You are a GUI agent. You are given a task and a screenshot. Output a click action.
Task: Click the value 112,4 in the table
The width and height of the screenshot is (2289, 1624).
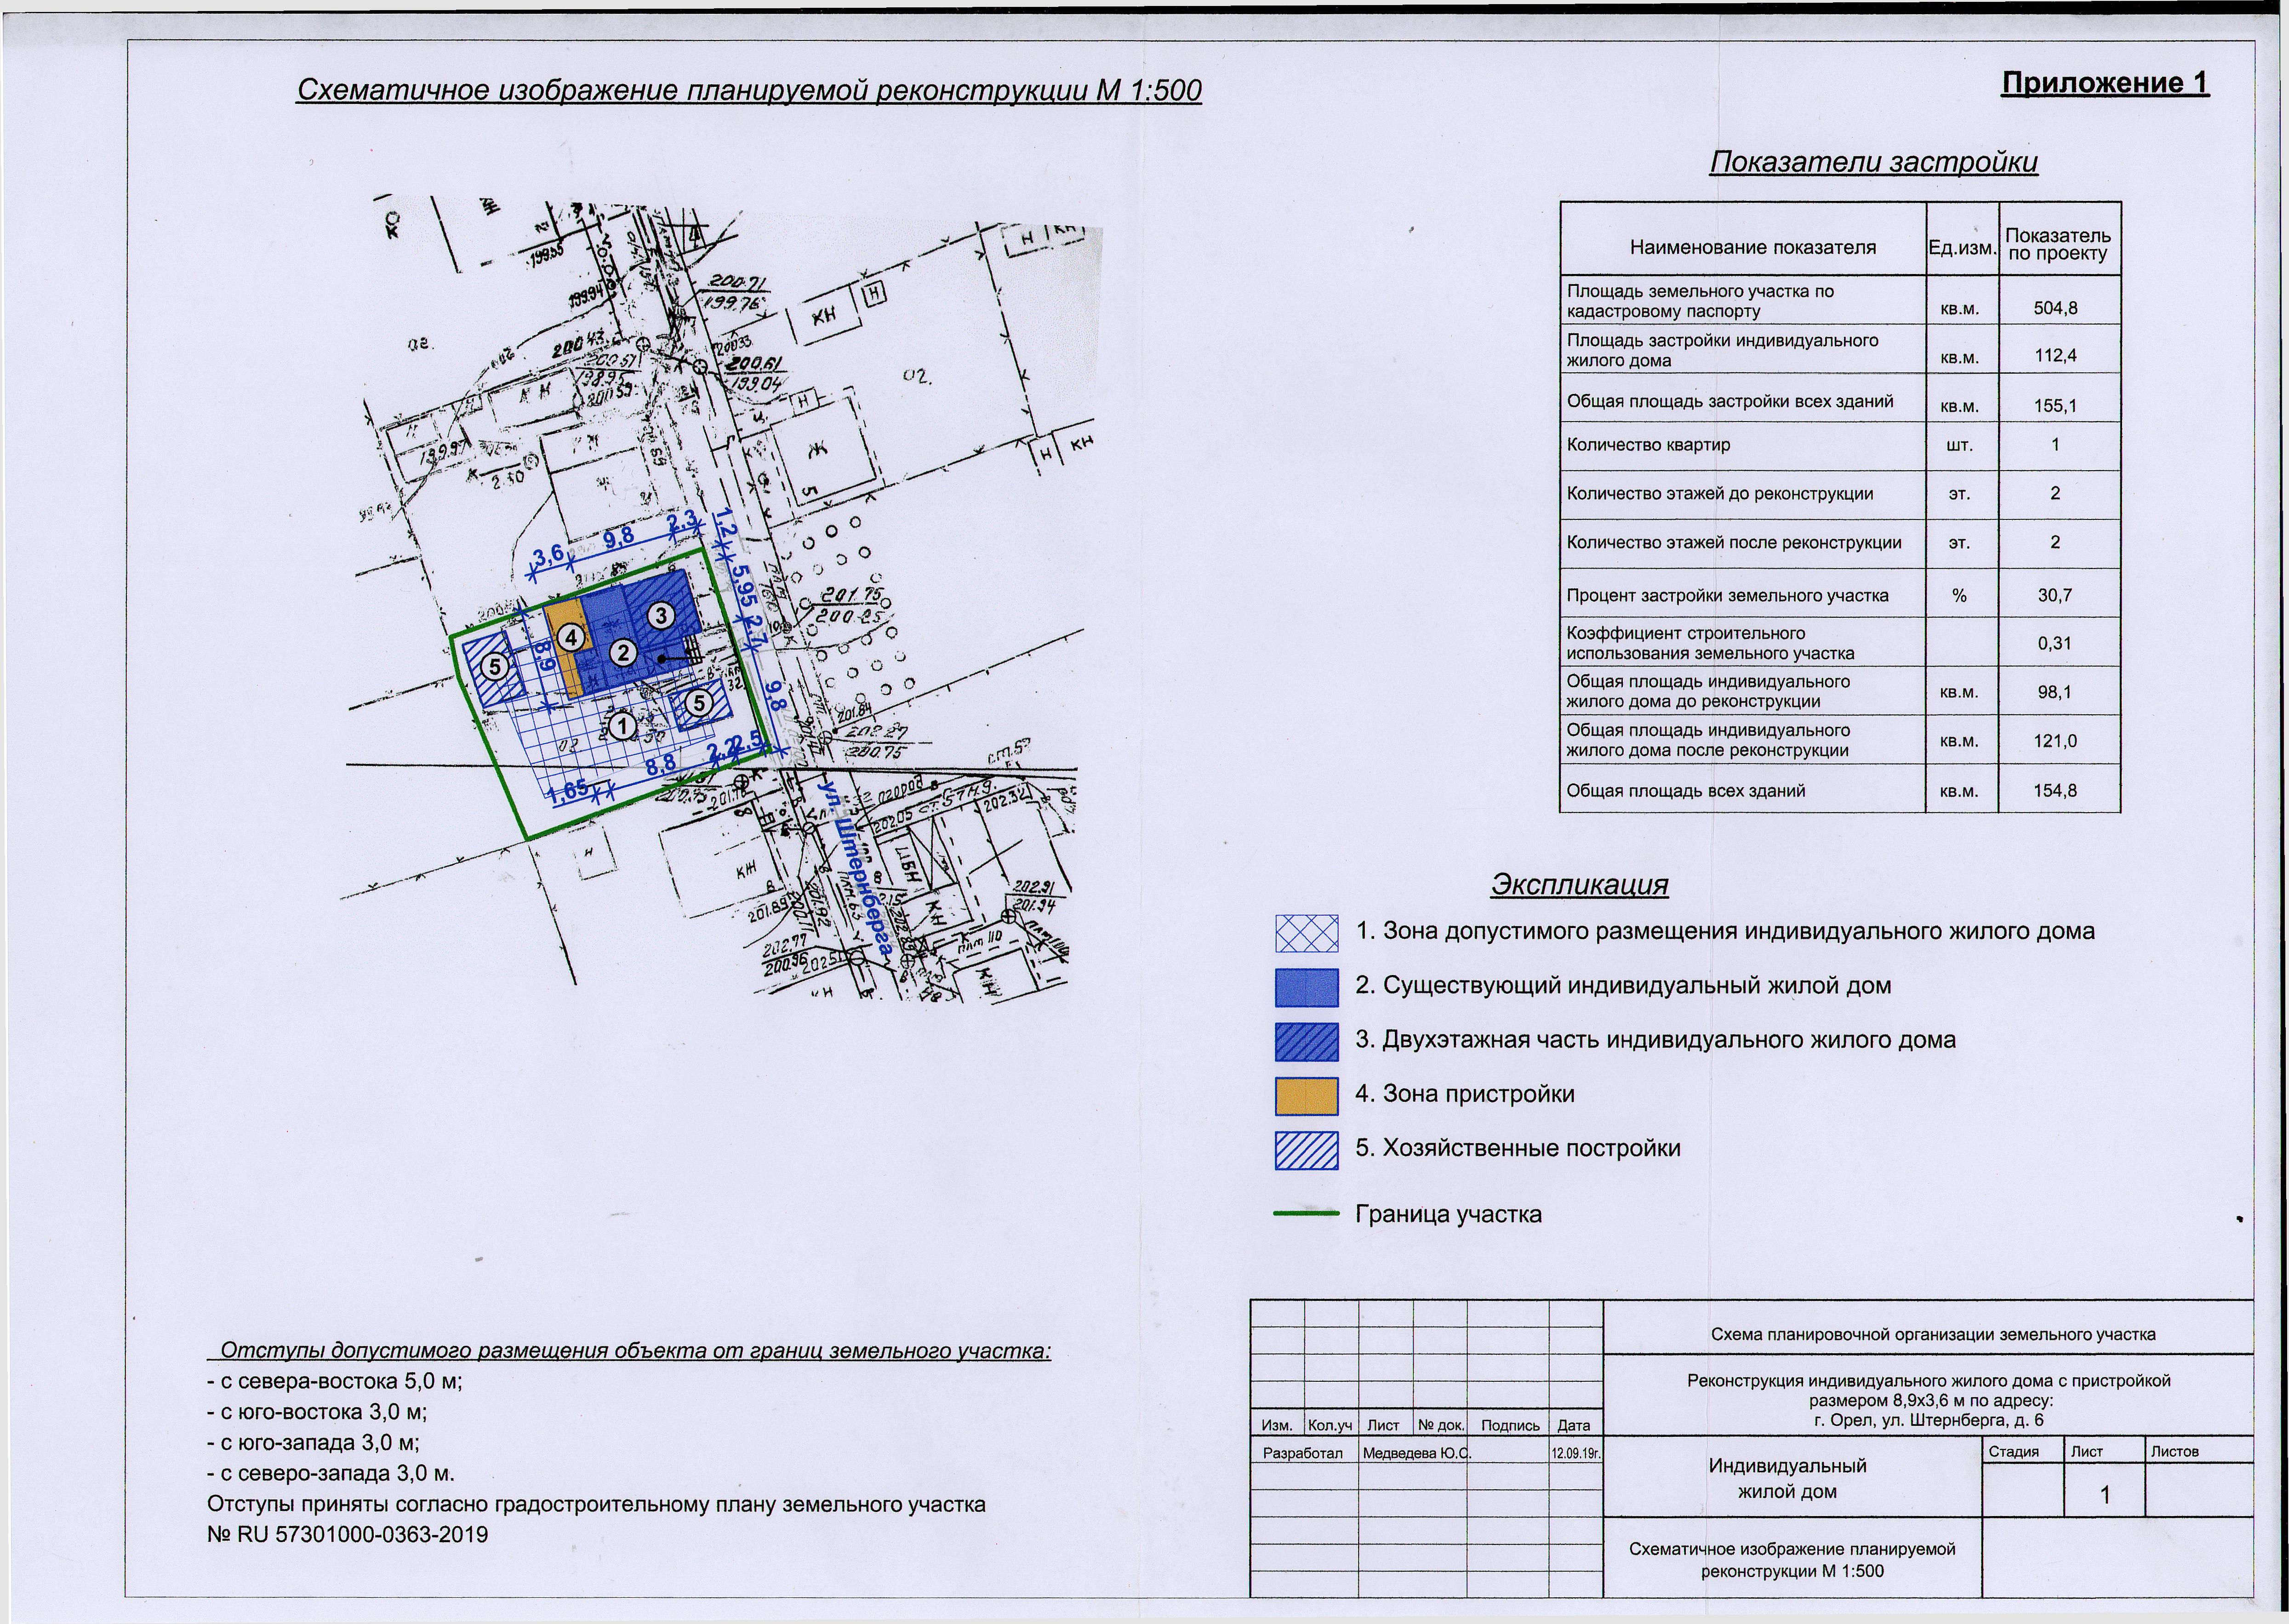tap(2055, 356)
